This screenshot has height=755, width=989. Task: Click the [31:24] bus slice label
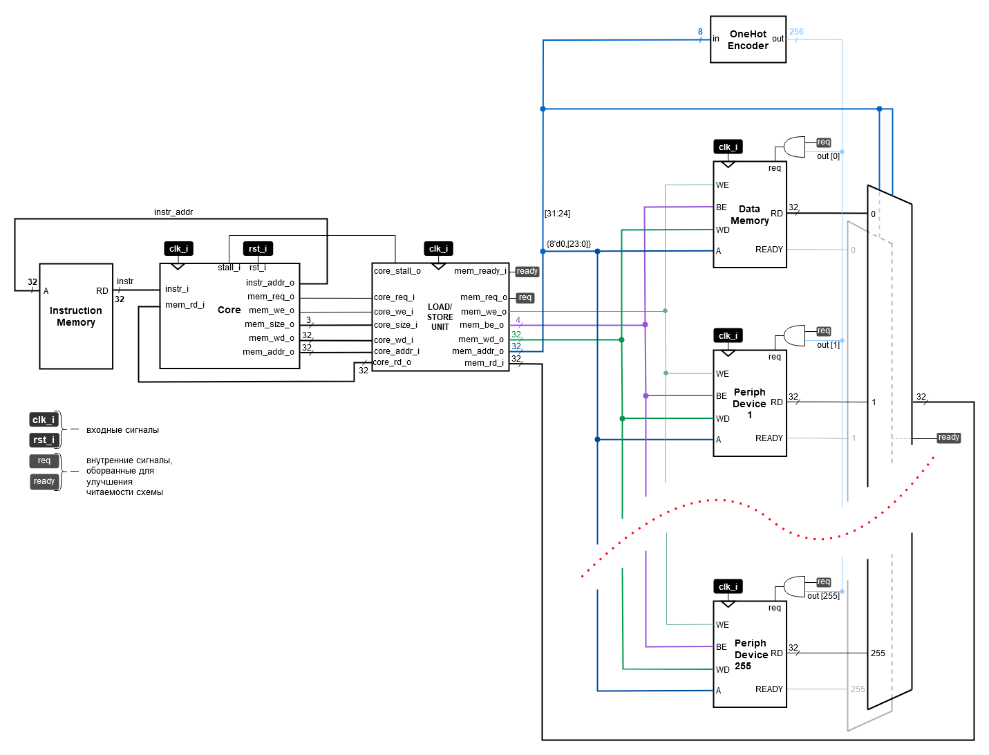click(558, 214)
